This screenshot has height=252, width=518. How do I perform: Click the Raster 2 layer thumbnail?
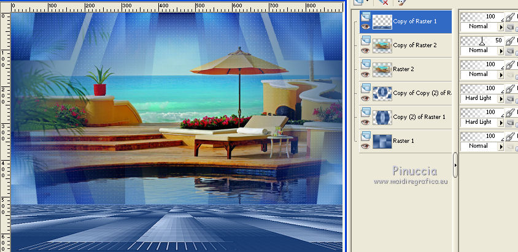[x=382, y=70]
